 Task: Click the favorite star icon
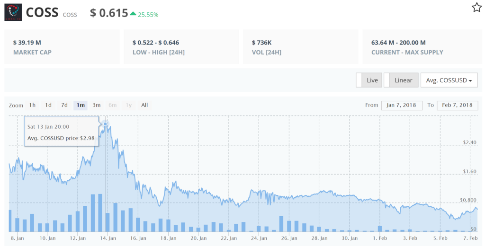[x=476, y=8]
